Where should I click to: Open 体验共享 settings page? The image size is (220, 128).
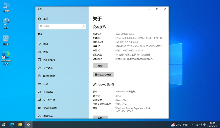pyautogui.click(x=48, y=116)
